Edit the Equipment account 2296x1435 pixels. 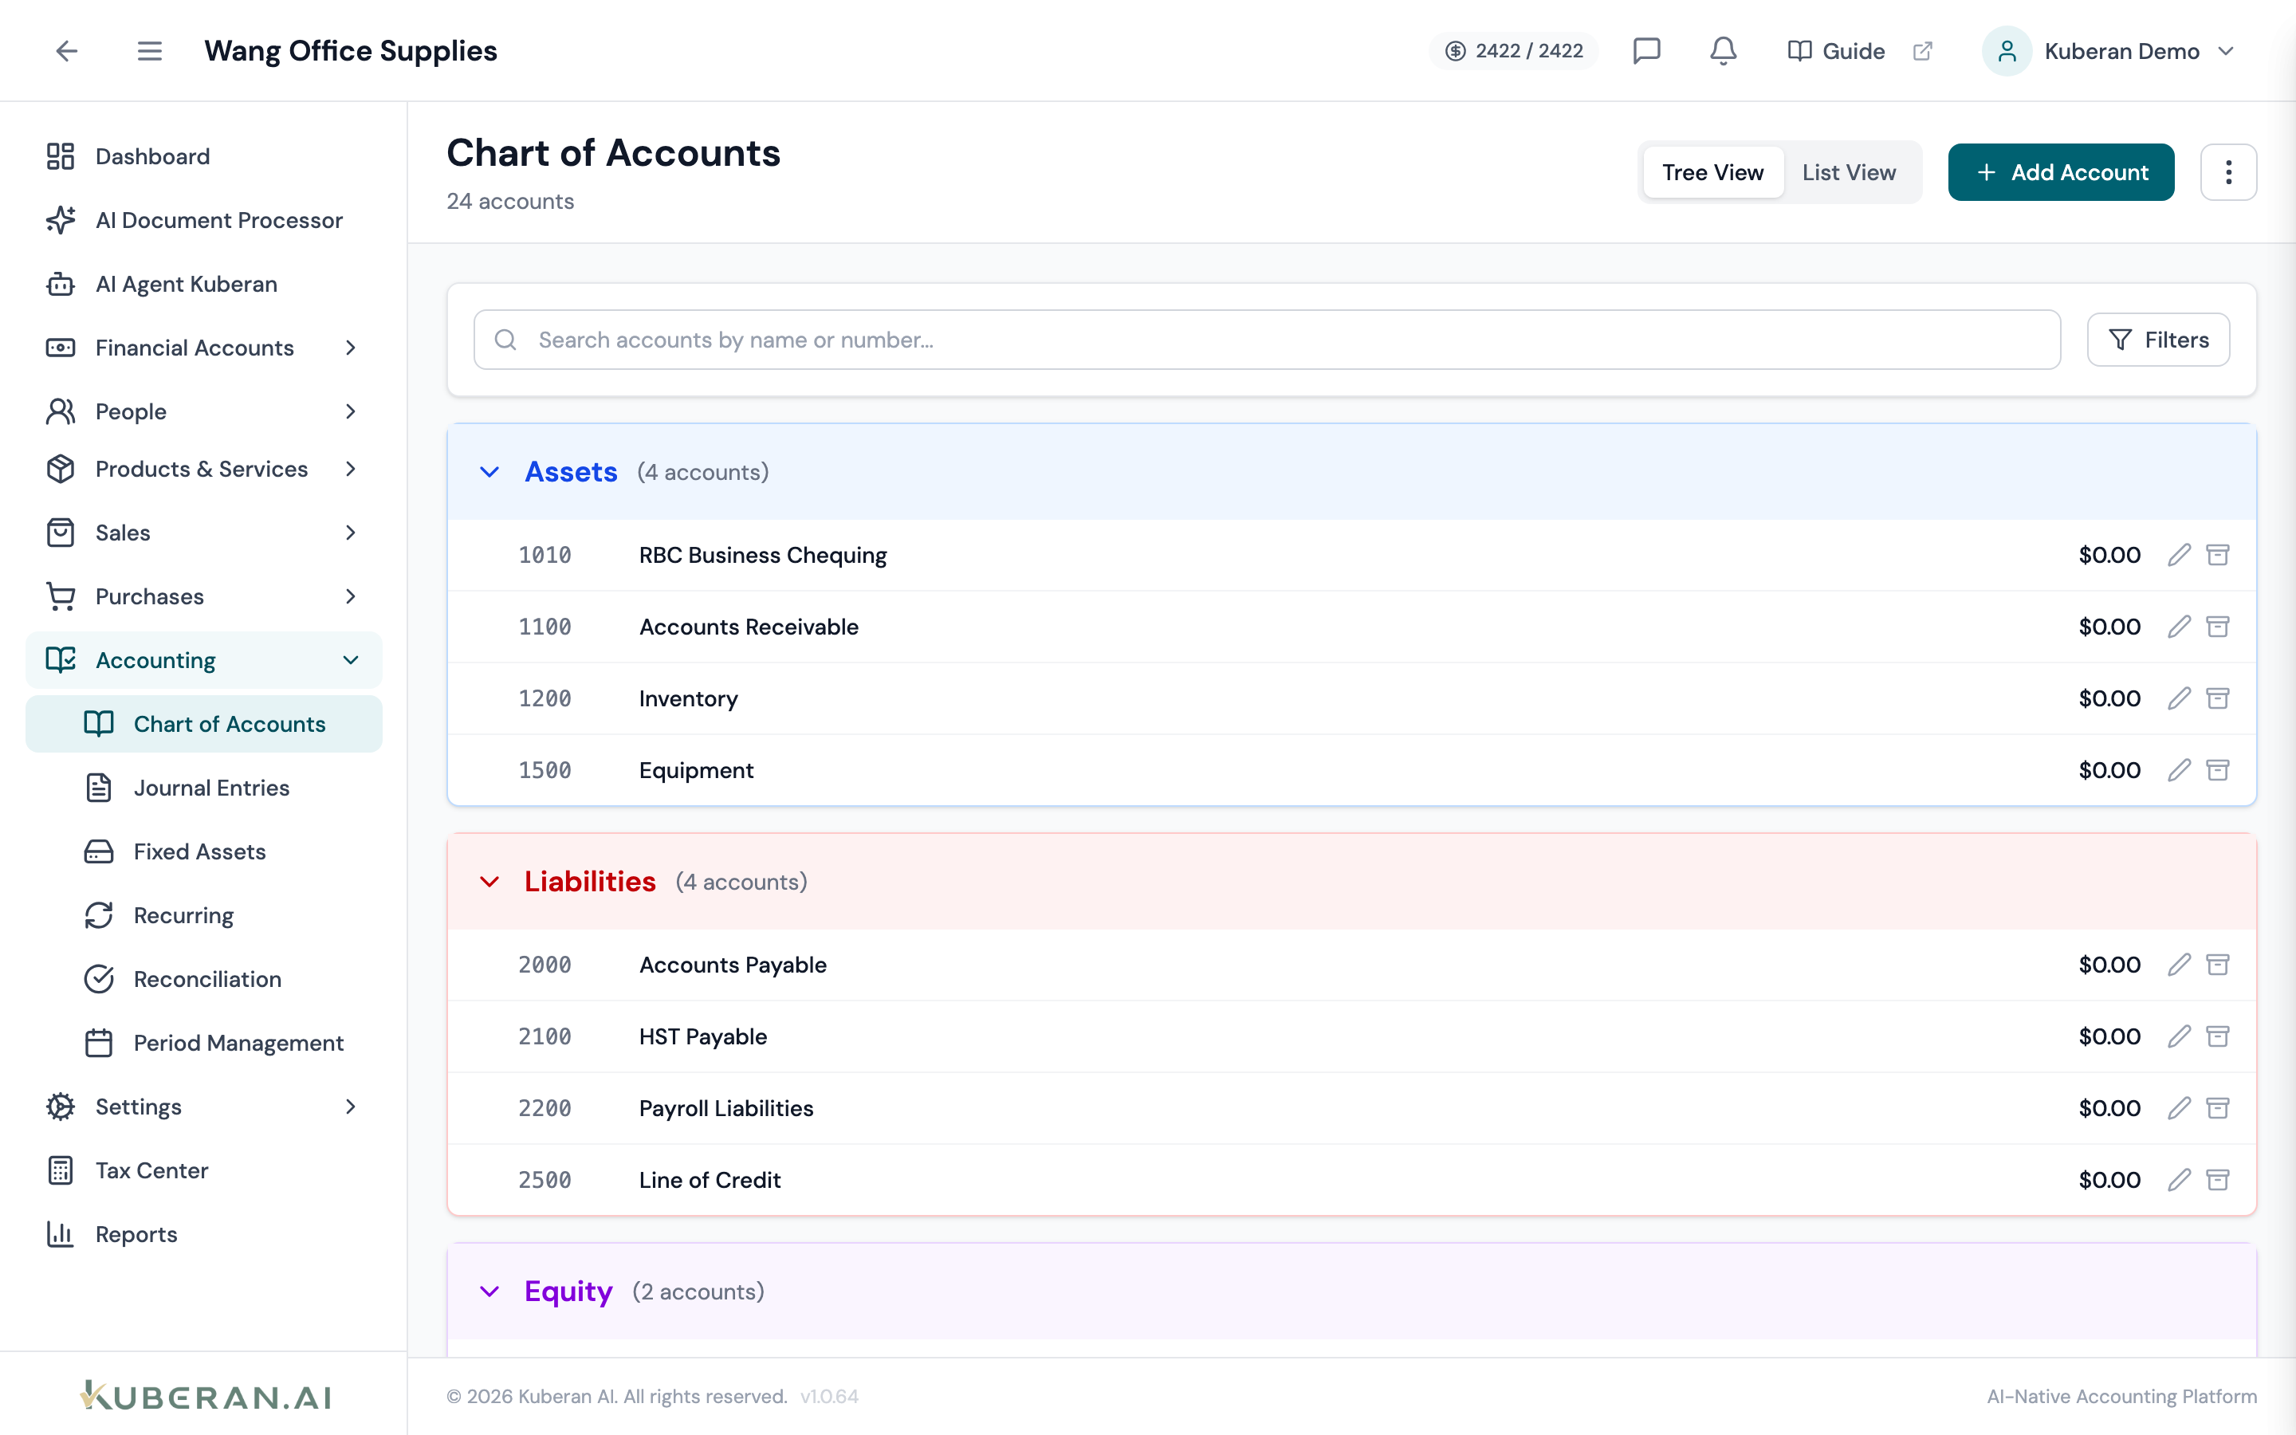(2180, 769)
